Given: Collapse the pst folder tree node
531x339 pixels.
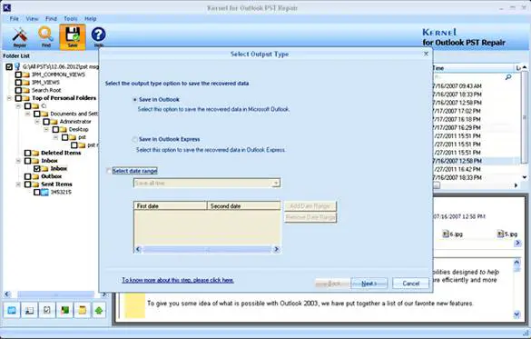Looking at the screenshot, I should 55,137.
